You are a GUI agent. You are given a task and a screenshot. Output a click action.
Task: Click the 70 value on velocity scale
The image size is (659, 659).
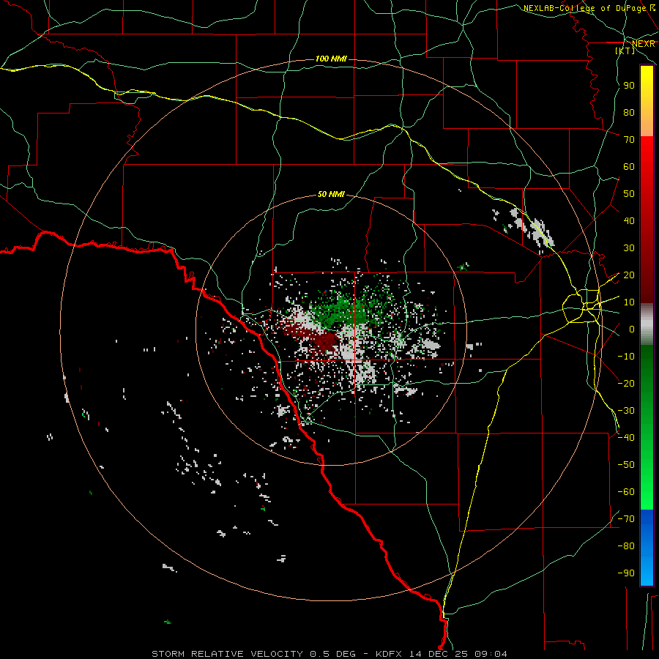[x=629, y=140]
